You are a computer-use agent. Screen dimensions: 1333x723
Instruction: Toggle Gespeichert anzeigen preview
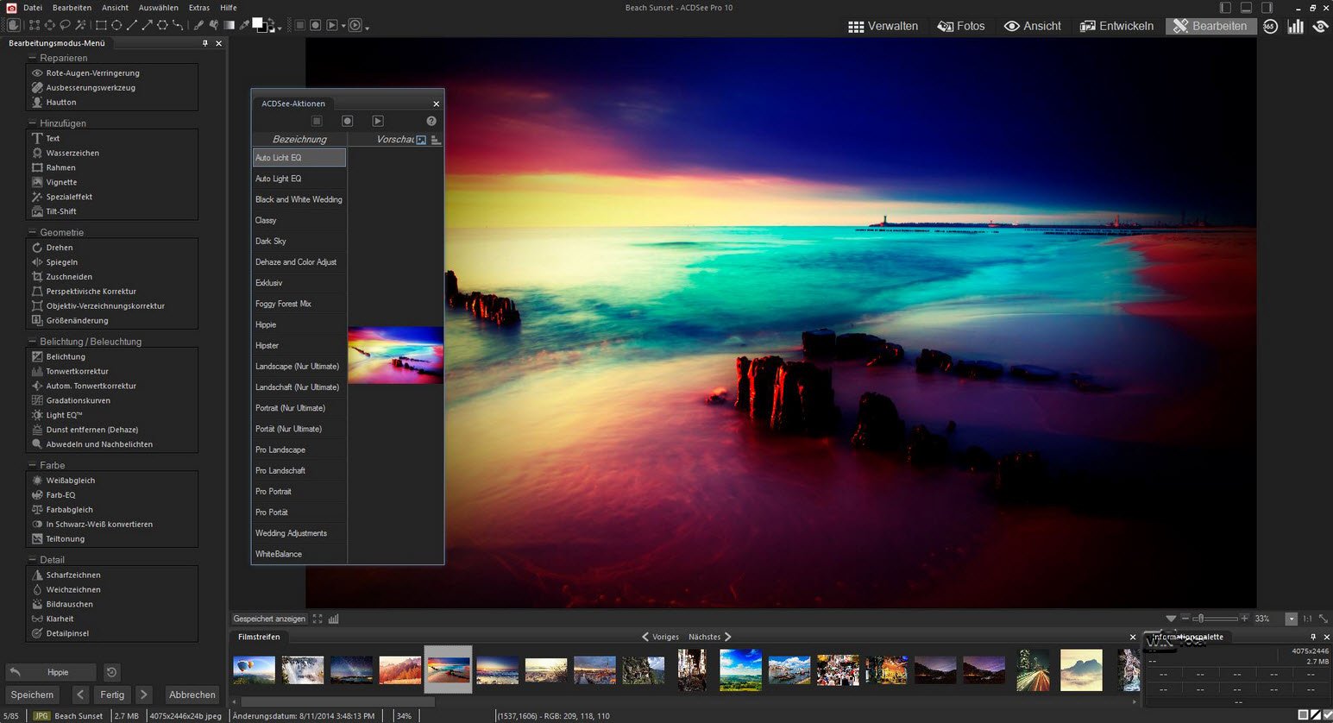click(x=269, y=619)
